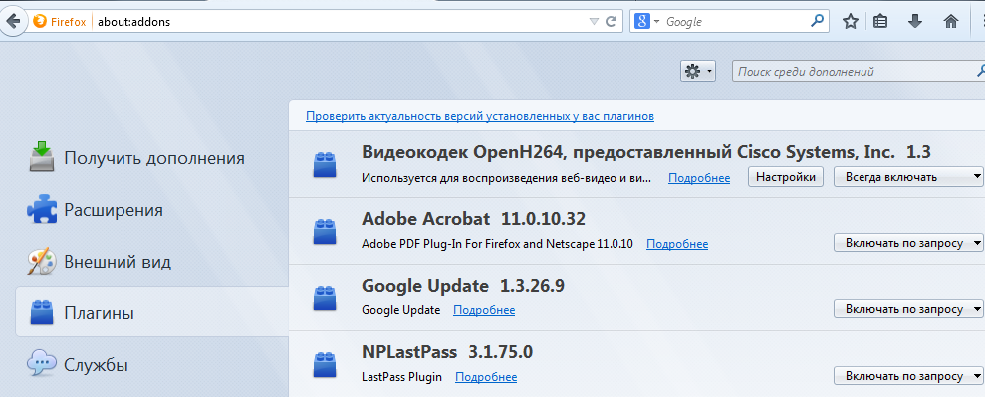Open Подробнее link for Adobe Acrobat
The width and height of the screenshot is (985, 397).
coord(677,244)
